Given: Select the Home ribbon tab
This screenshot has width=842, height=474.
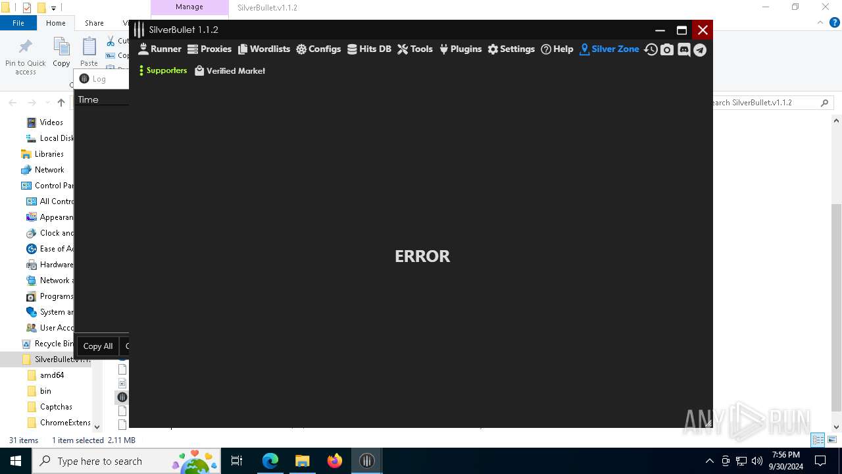Looking at the screenshot, I should click(56, 23).
